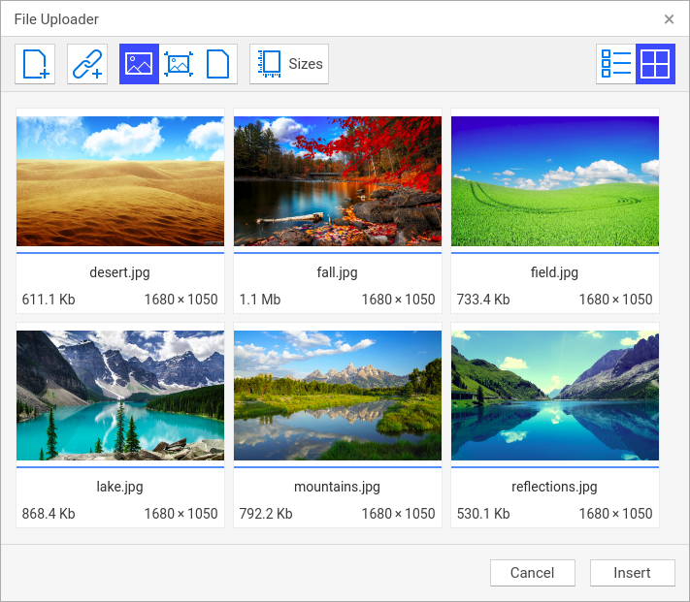Pick the mountains.jpg thumbnail image

[338, 396]
